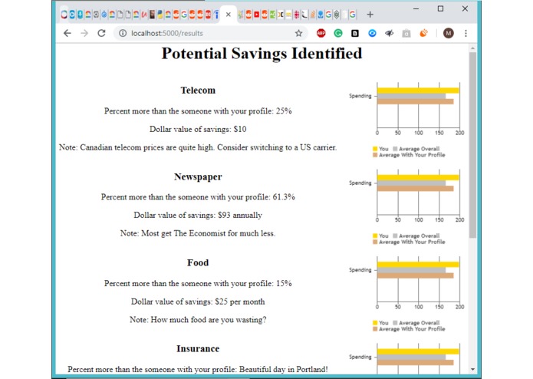Open the Chrome three-dot menu

coord(466,33)
